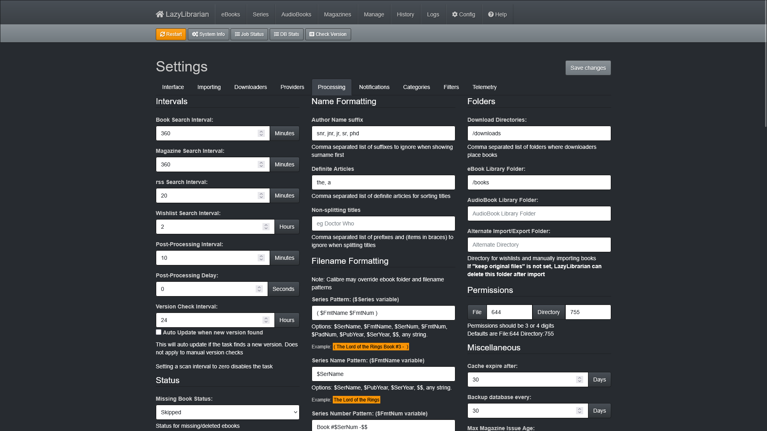Open the Categories tab

coord(417,87)
